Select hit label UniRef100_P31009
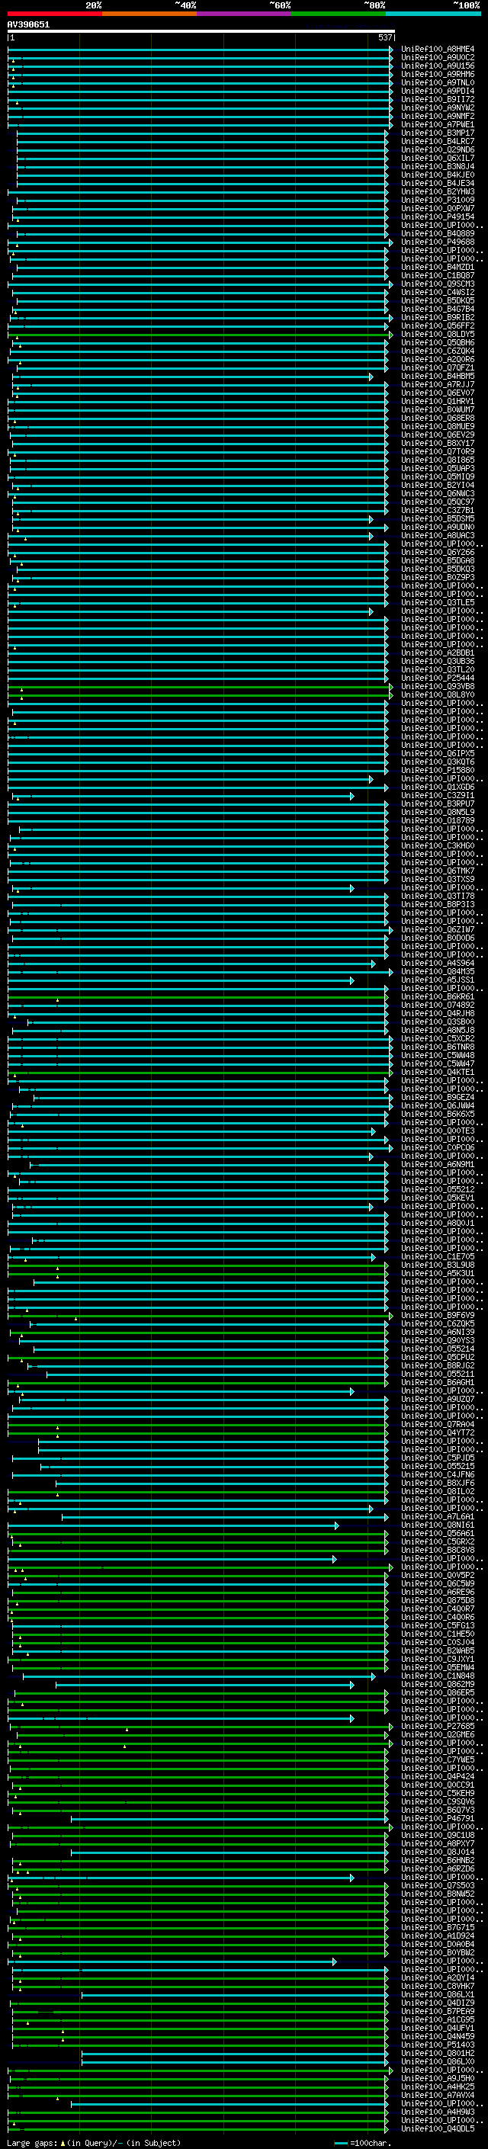 click(x=438, y=200)
